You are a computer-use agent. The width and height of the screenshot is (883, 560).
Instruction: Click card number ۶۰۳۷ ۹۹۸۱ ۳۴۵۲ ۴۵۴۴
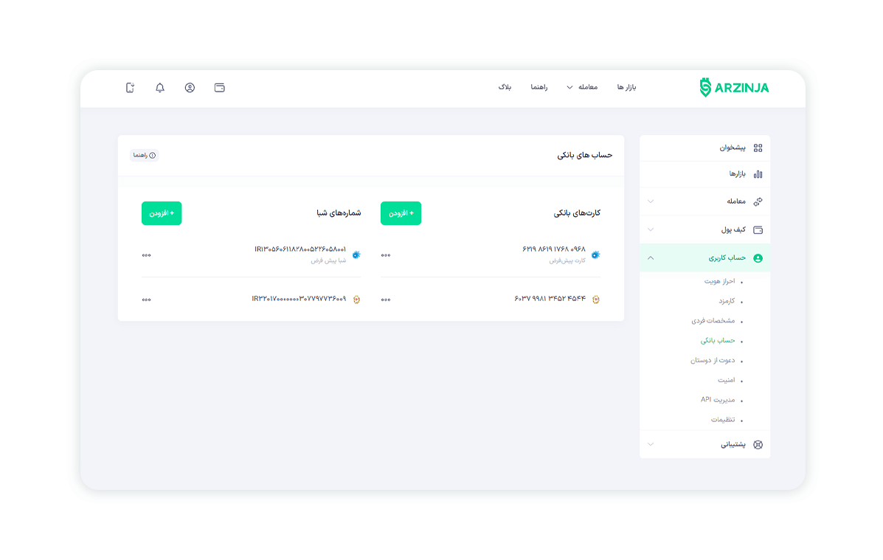click(550, 299)
